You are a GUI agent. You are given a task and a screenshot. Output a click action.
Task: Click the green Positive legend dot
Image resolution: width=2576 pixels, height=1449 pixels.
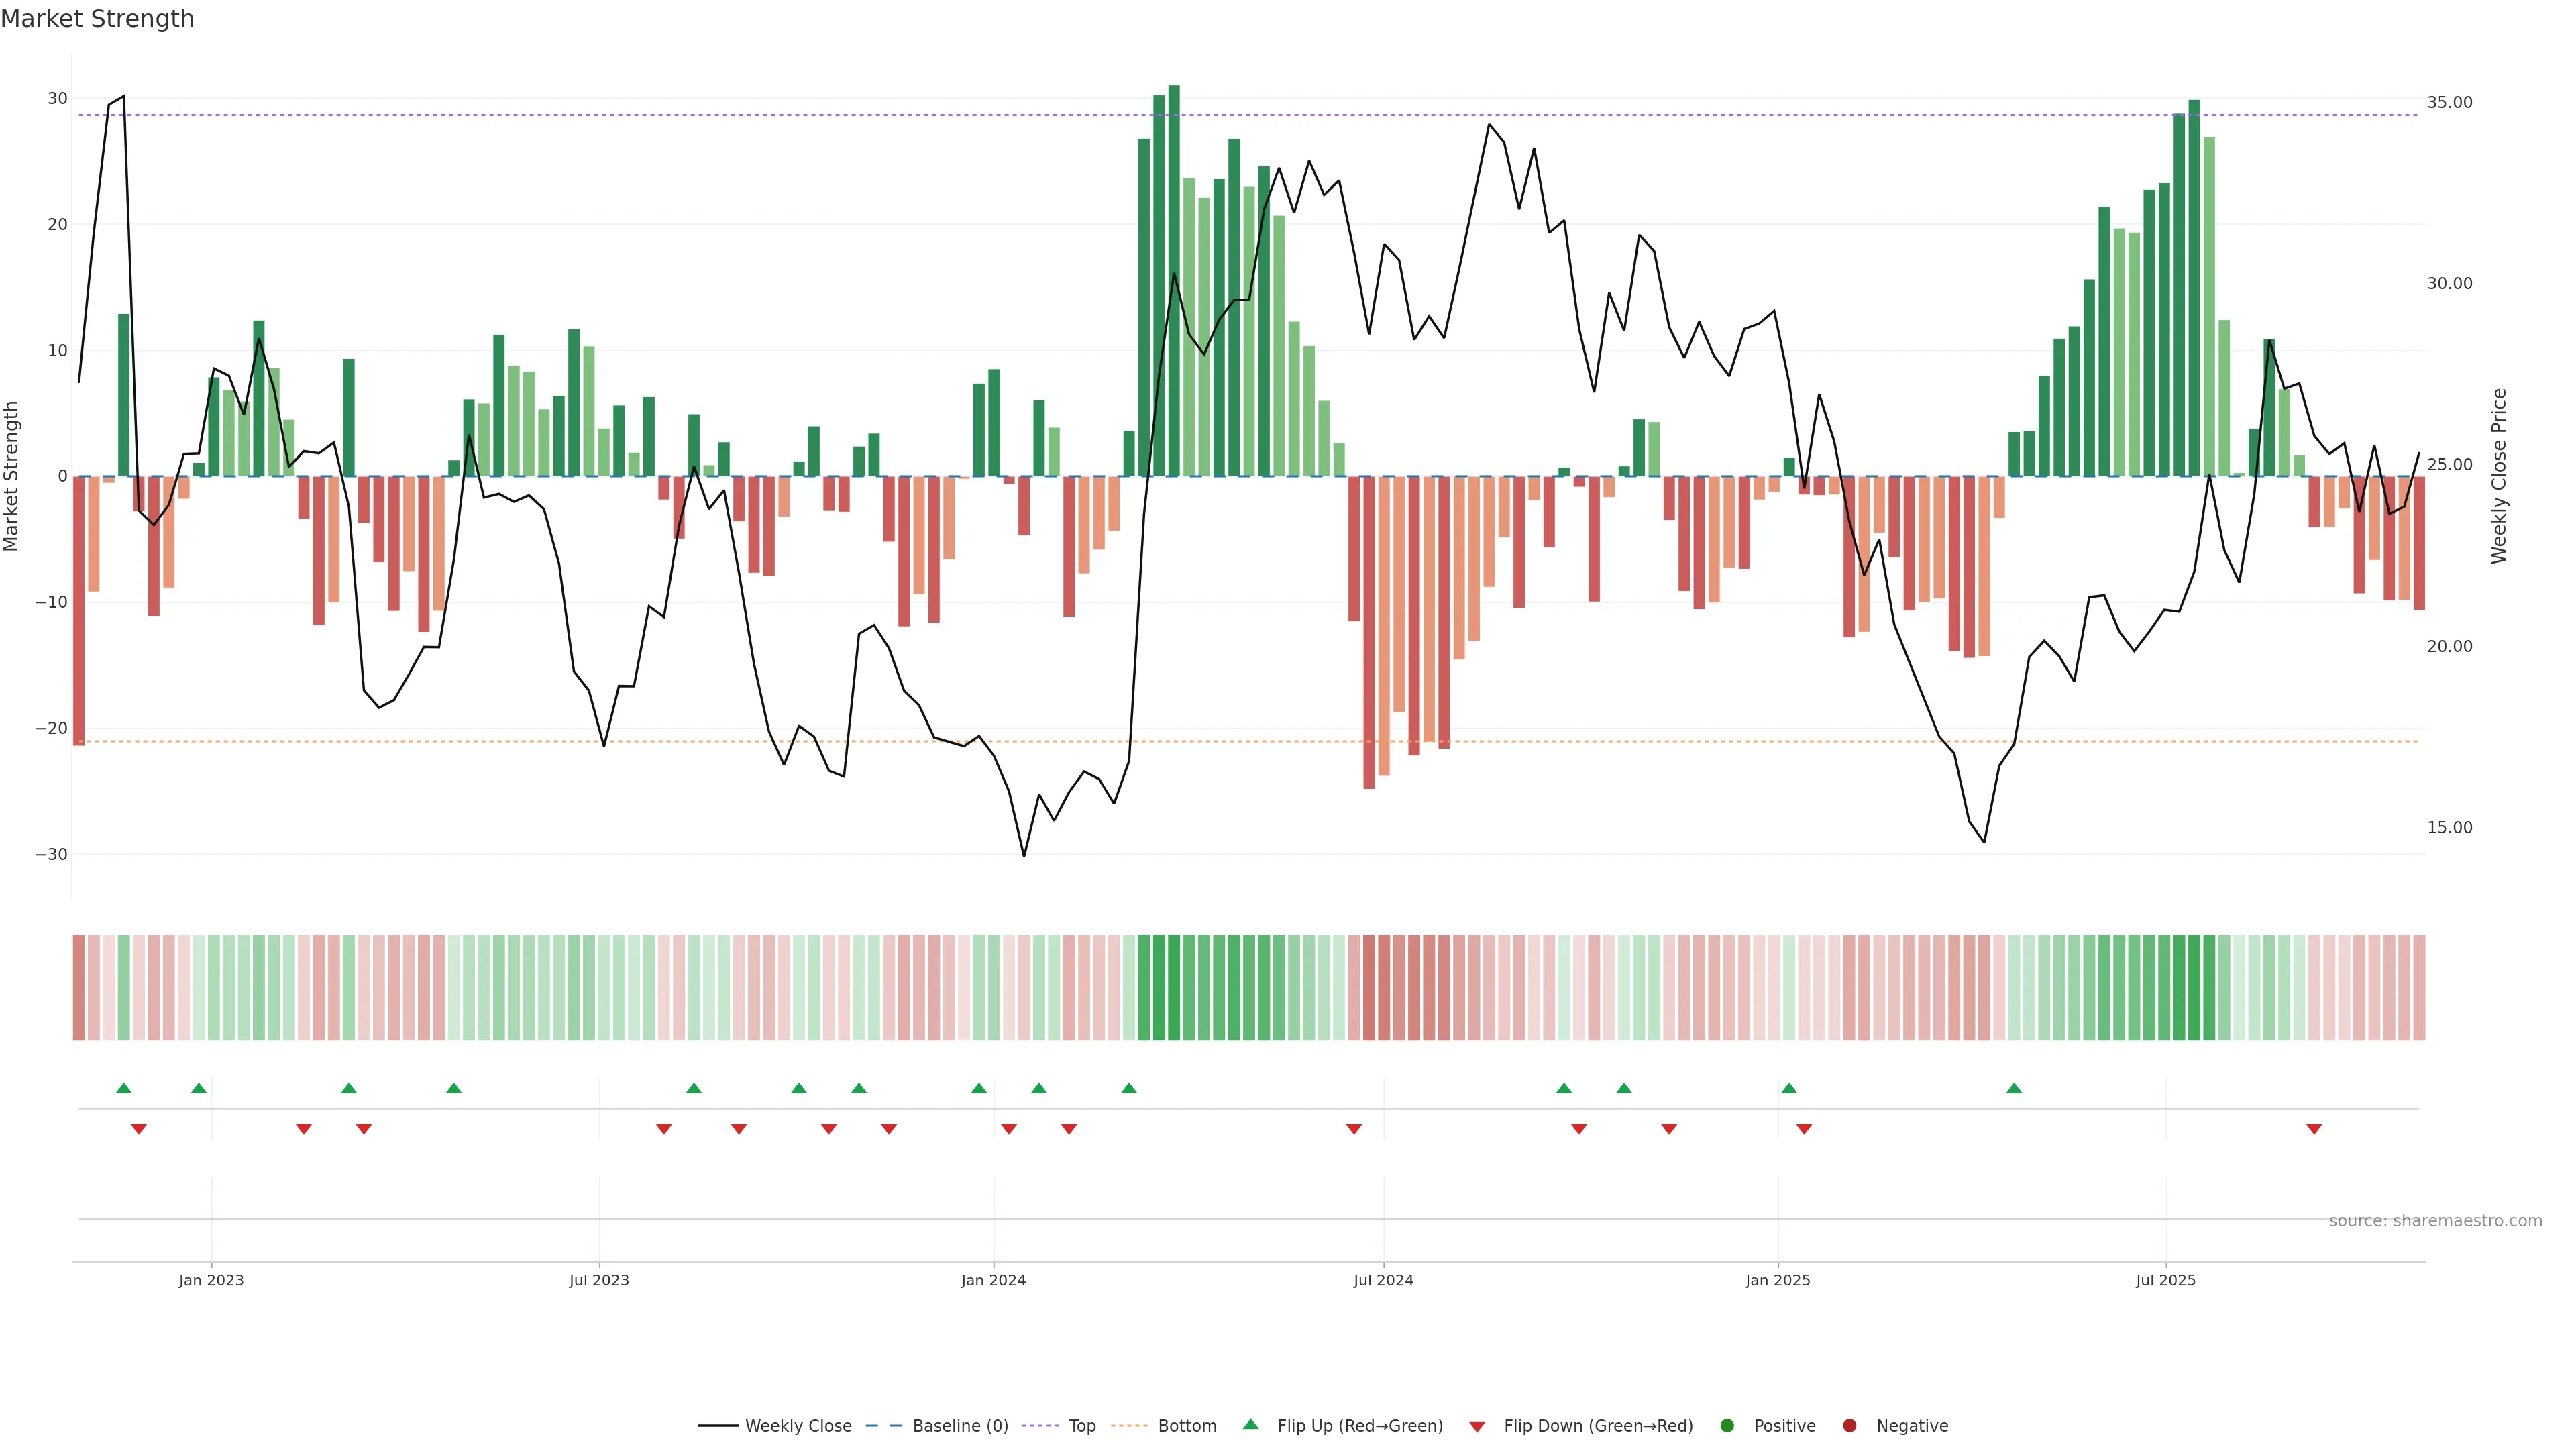pyautogui.click(x=1727, y=1426)
